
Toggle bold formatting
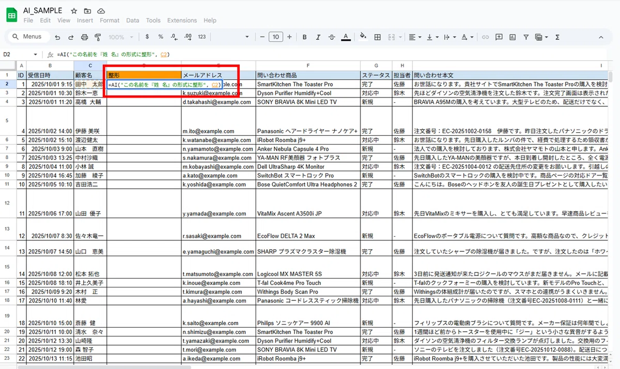click(304, 37)
